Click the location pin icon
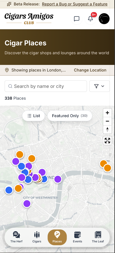This screenshot has height=253, width=115. click(7, 70)
